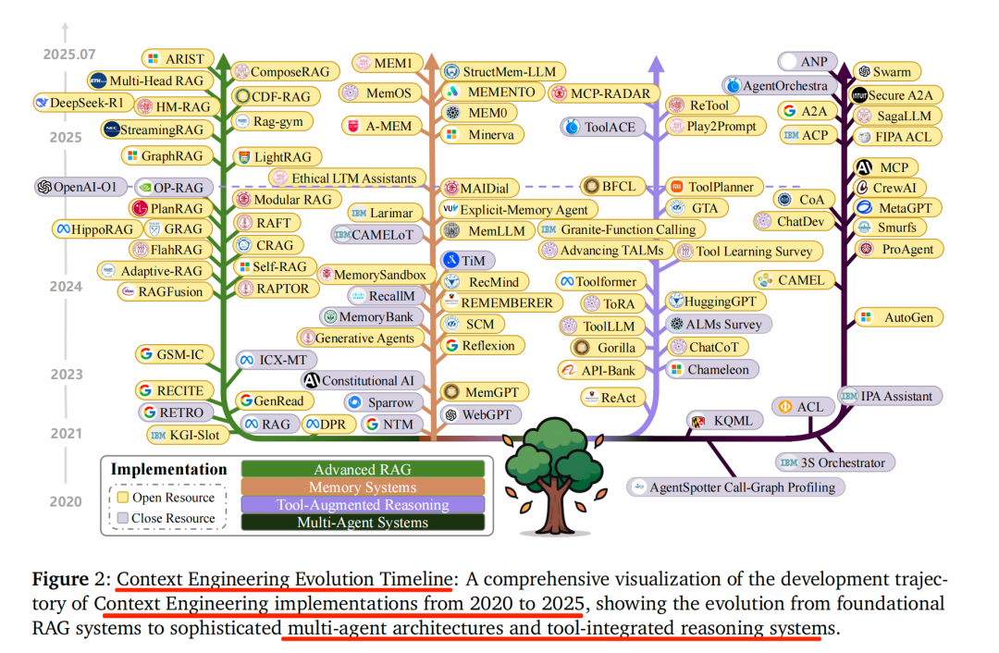Click the "ReAct" label
999x653 pixels.
[613, 398]
